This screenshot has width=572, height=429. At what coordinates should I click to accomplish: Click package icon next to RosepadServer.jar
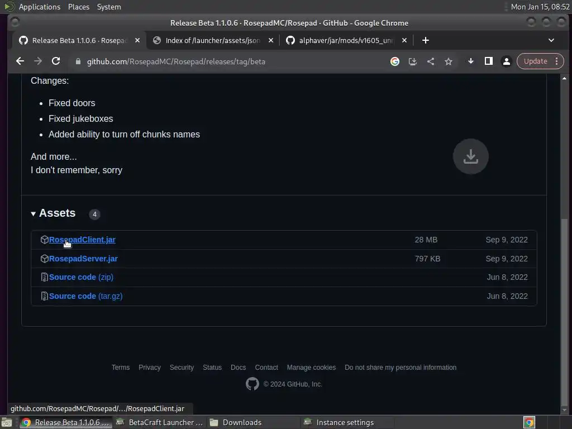coord(45,259)
